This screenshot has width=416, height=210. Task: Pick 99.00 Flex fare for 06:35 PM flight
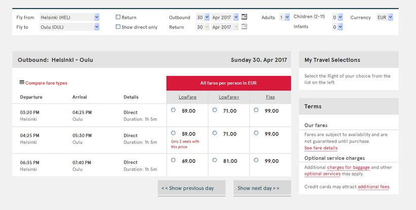(256, 160)
